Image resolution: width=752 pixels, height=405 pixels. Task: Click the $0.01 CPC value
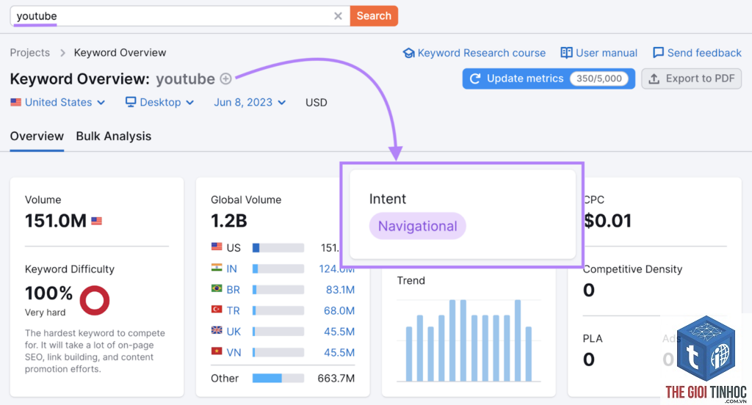607,221
